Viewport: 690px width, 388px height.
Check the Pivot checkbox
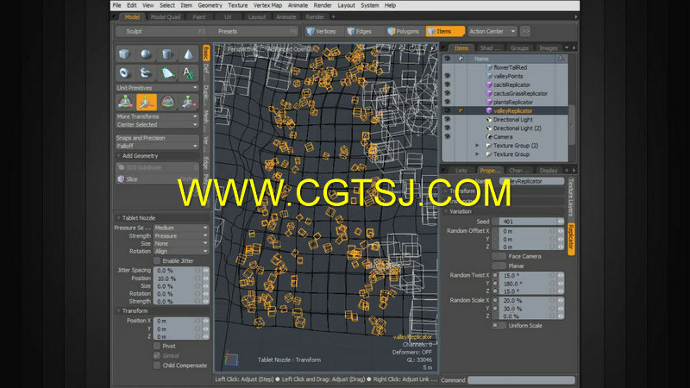(157, 347)
